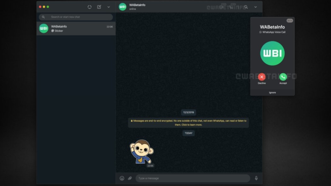
Task: Decline the incoming WhatsApp voice call
Action: click(x=262, y=77)
